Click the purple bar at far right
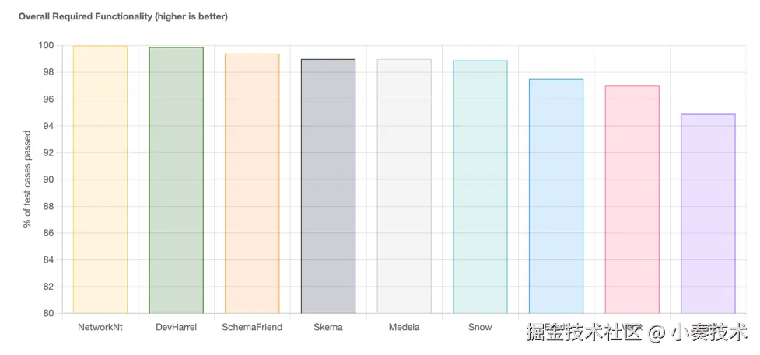 coord(708,214)
